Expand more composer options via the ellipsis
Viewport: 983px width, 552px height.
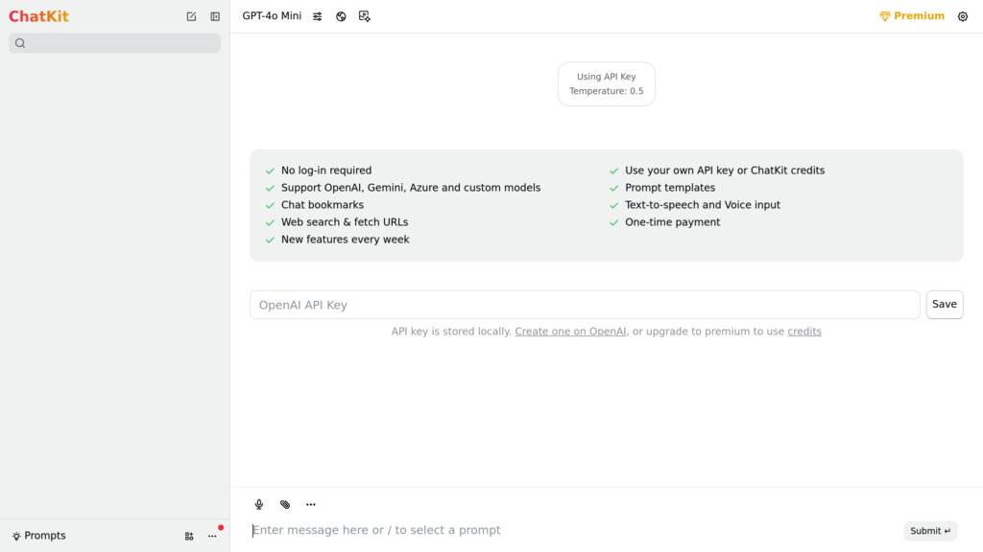coord(310,503)
